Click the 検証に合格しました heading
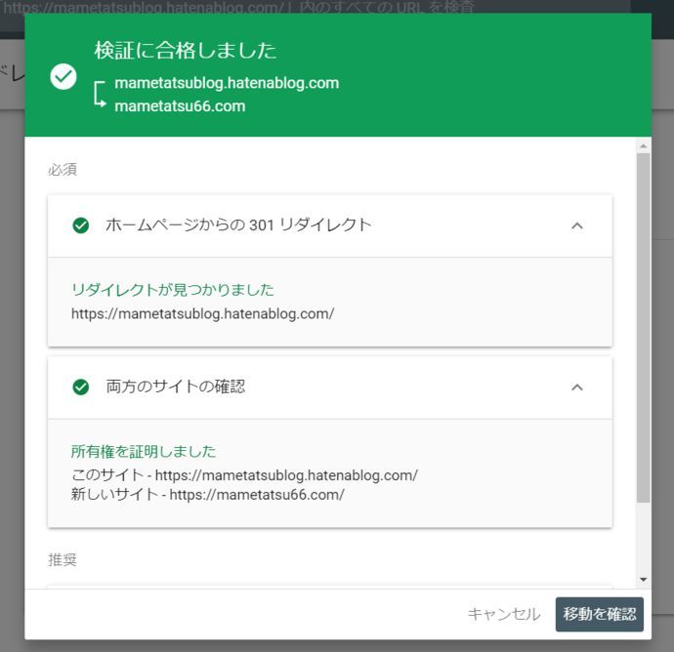Screen dimensions: 674x652 coord(186,50)
